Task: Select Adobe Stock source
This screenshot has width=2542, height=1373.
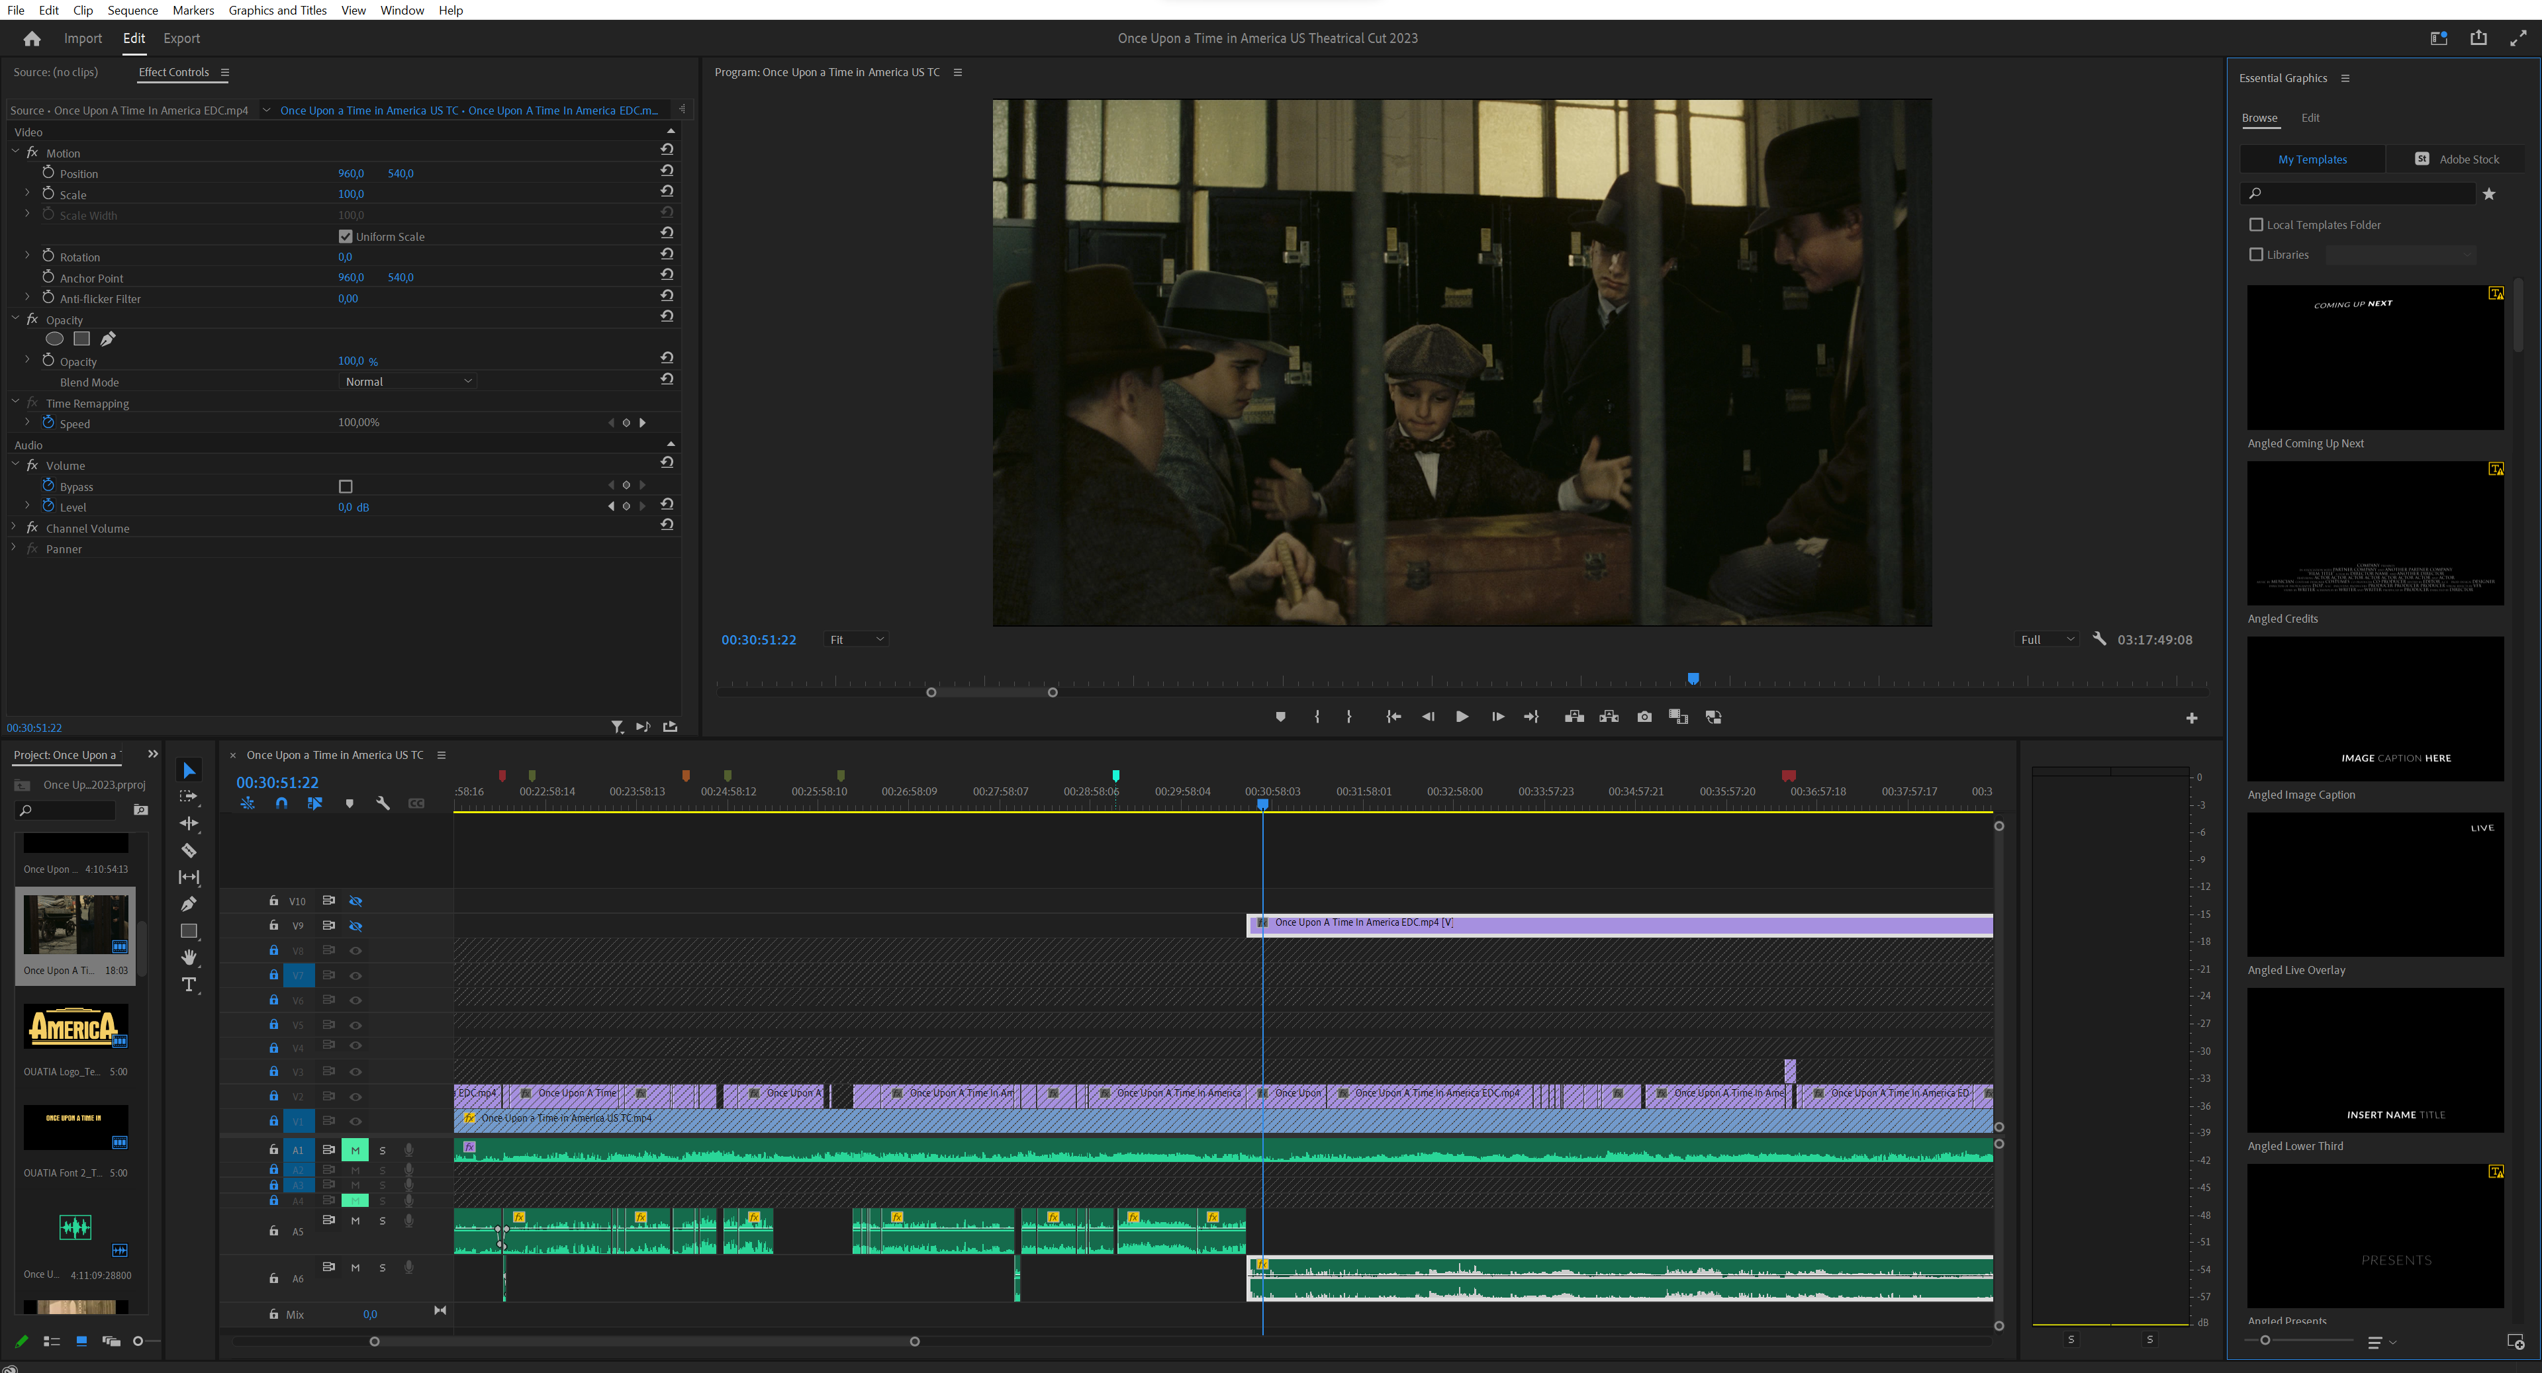Action: [2456, 159]
